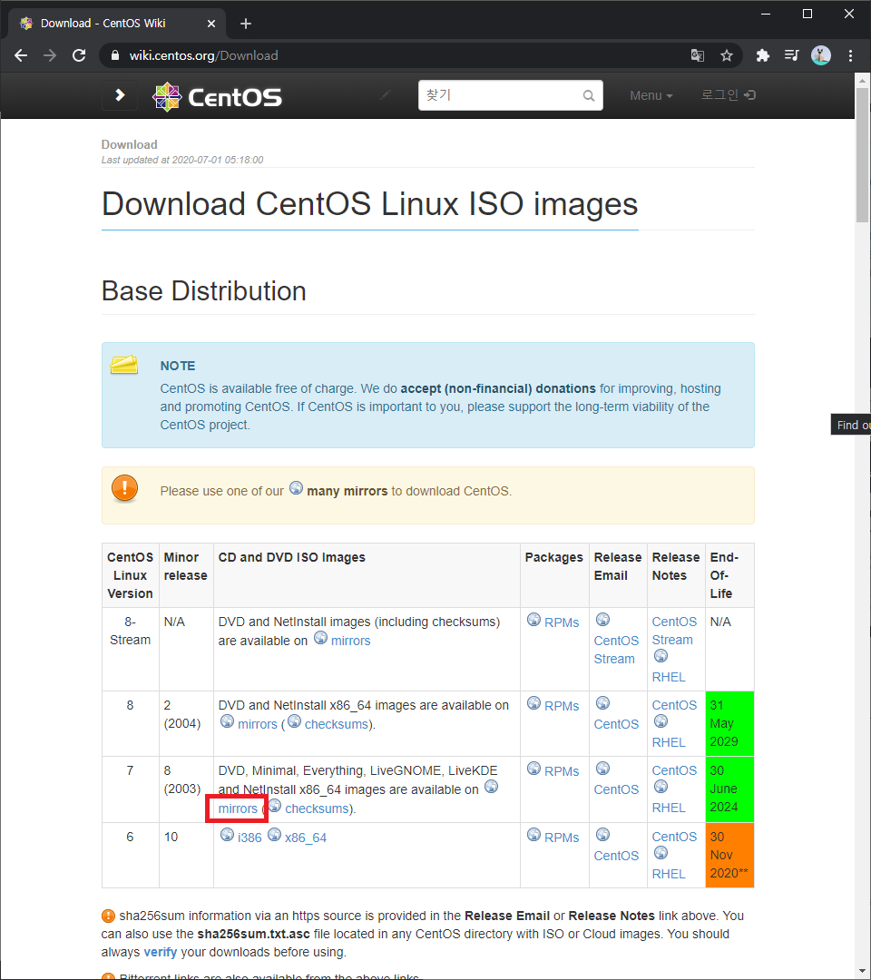This screenshot has height=980, width=871.
Task: Click the faded edit pencil icon in header
Action: tap(386, 95)
